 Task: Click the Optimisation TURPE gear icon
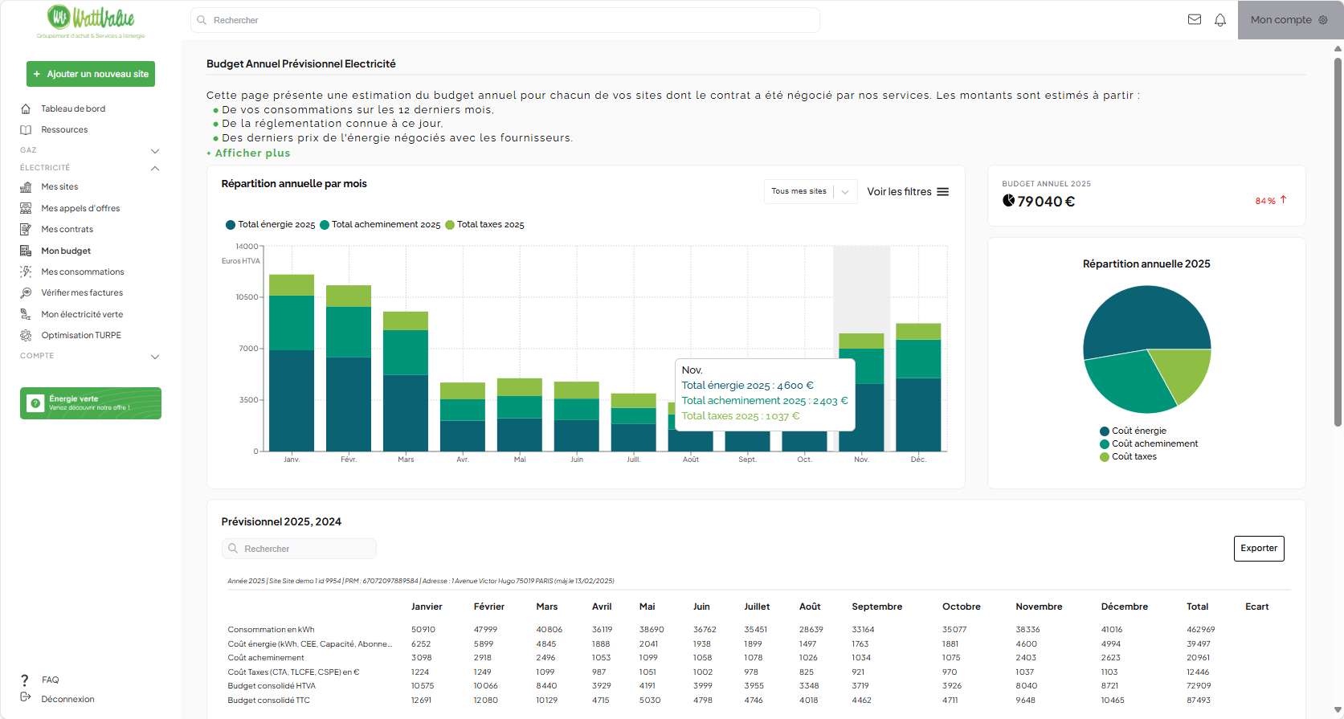tap(26, 336)
